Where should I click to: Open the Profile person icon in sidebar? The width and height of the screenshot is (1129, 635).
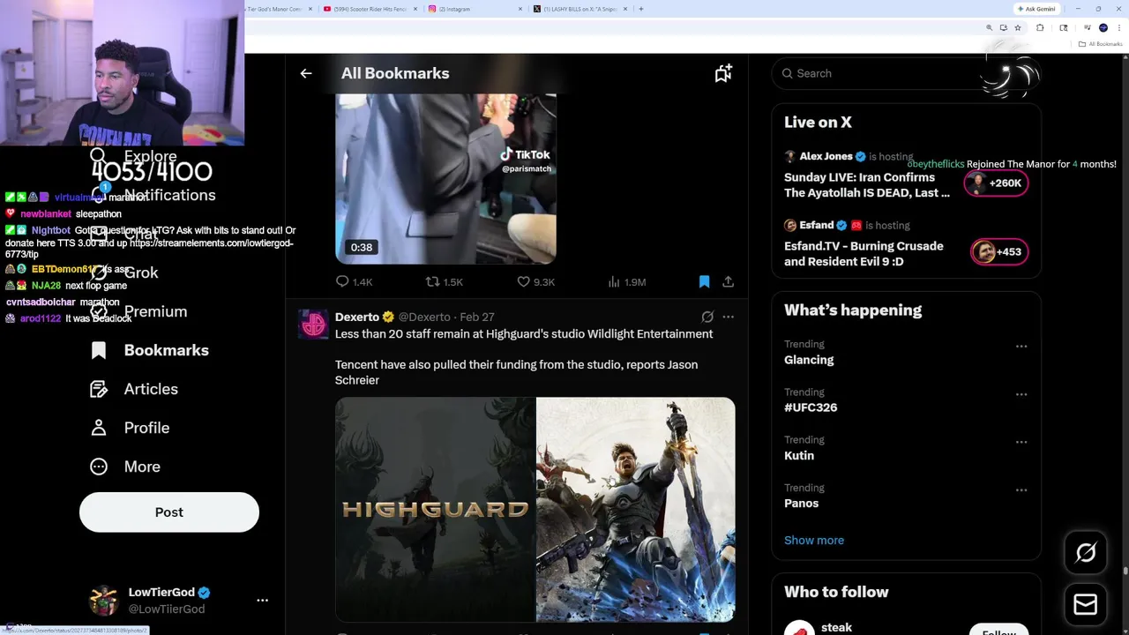(99, 428)
